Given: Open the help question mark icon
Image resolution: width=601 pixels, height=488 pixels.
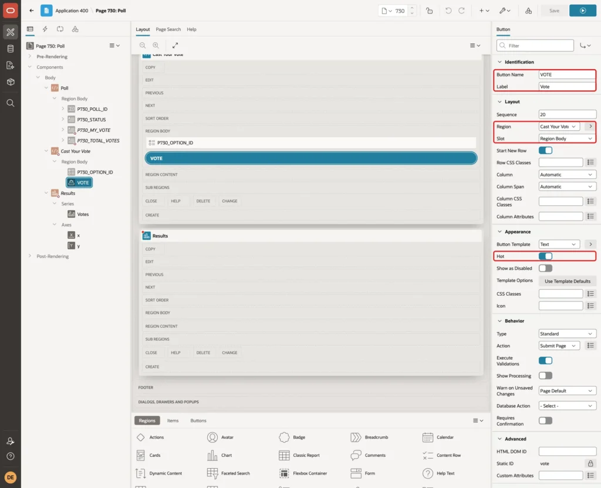Looking at the screenshot, I should pyautogui.click(x=11, y=456).
